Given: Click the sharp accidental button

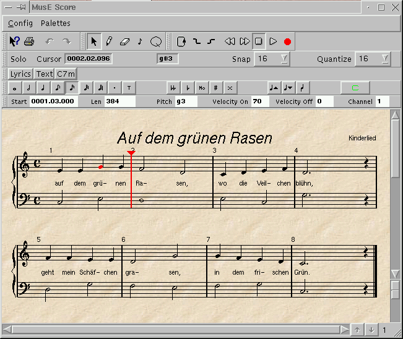Looking at the screenshot, I should [x=216, y=88].
